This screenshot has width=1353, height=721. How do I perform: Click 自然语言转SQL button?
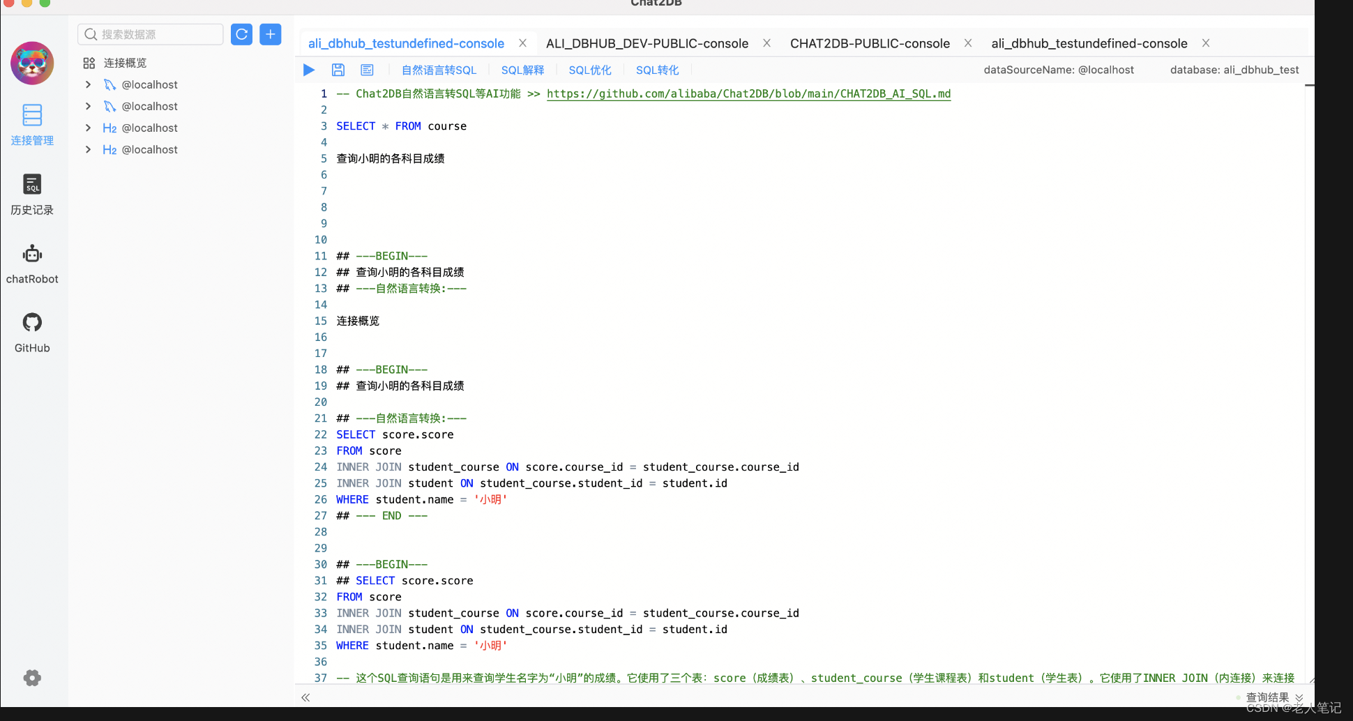pyautogui.click(x=439, y=70)
